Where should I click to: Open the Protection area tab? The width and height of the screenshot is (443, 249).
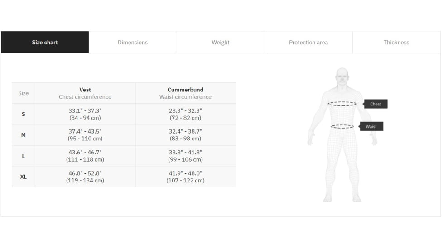click(308, 43)
